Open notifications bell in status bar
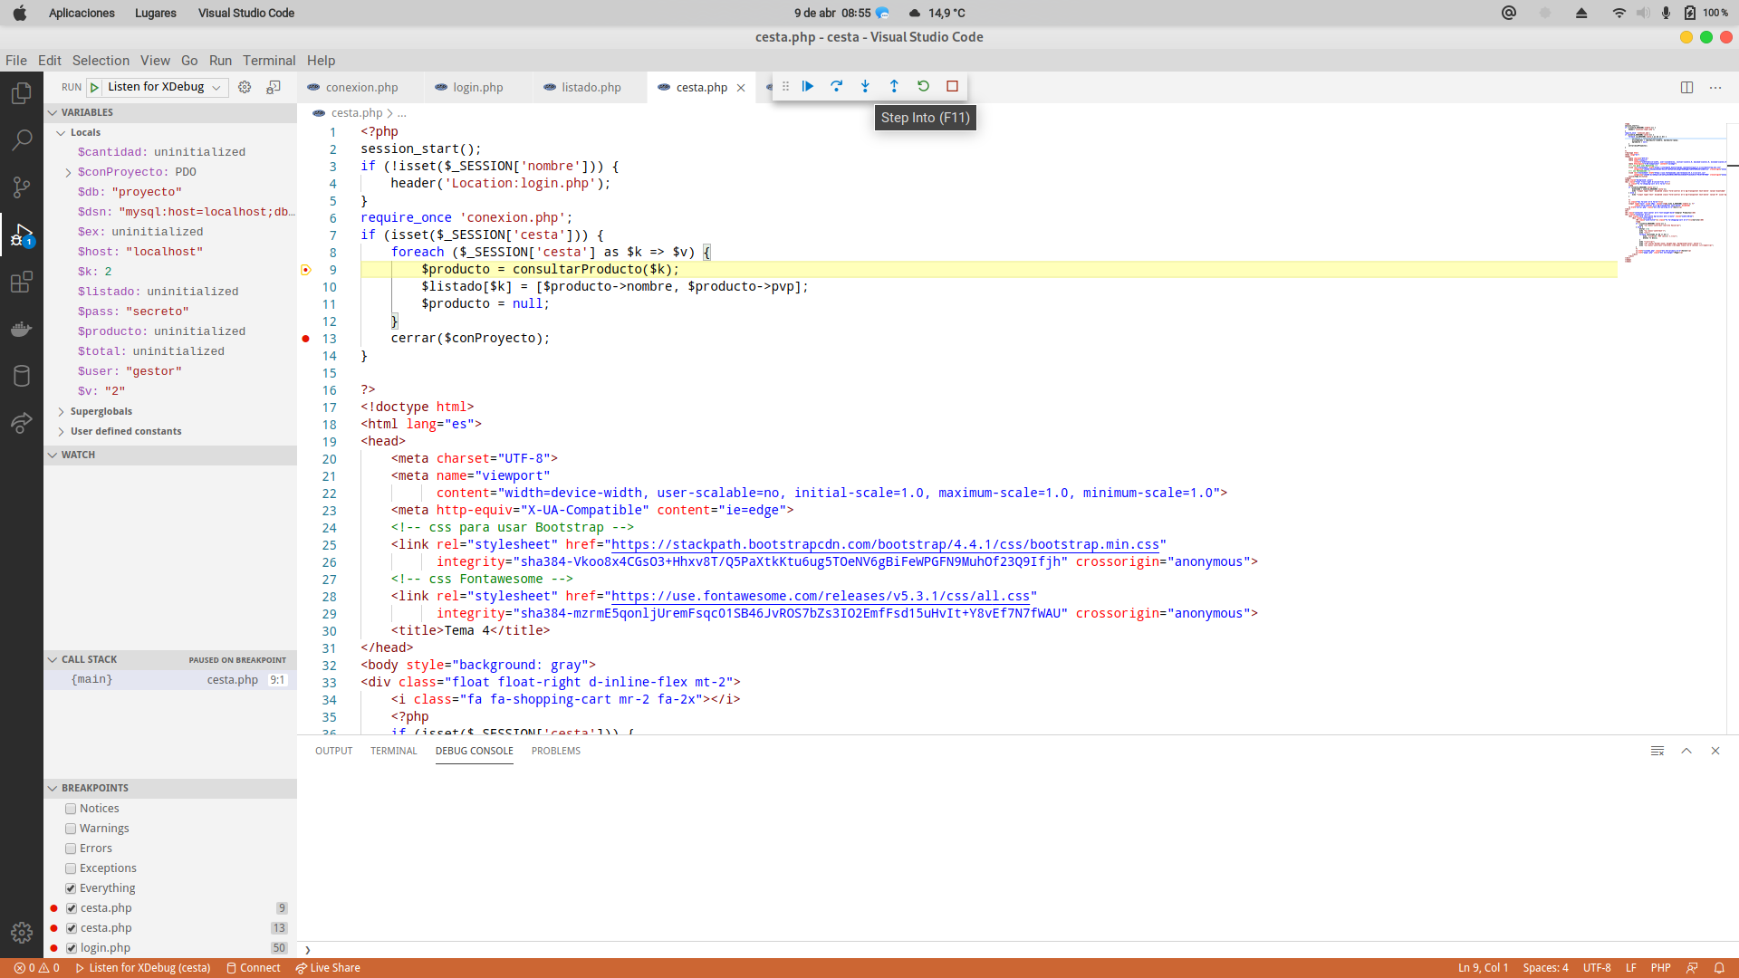This screenshot has height=978, width=1739. click(x=1719, y=968)
